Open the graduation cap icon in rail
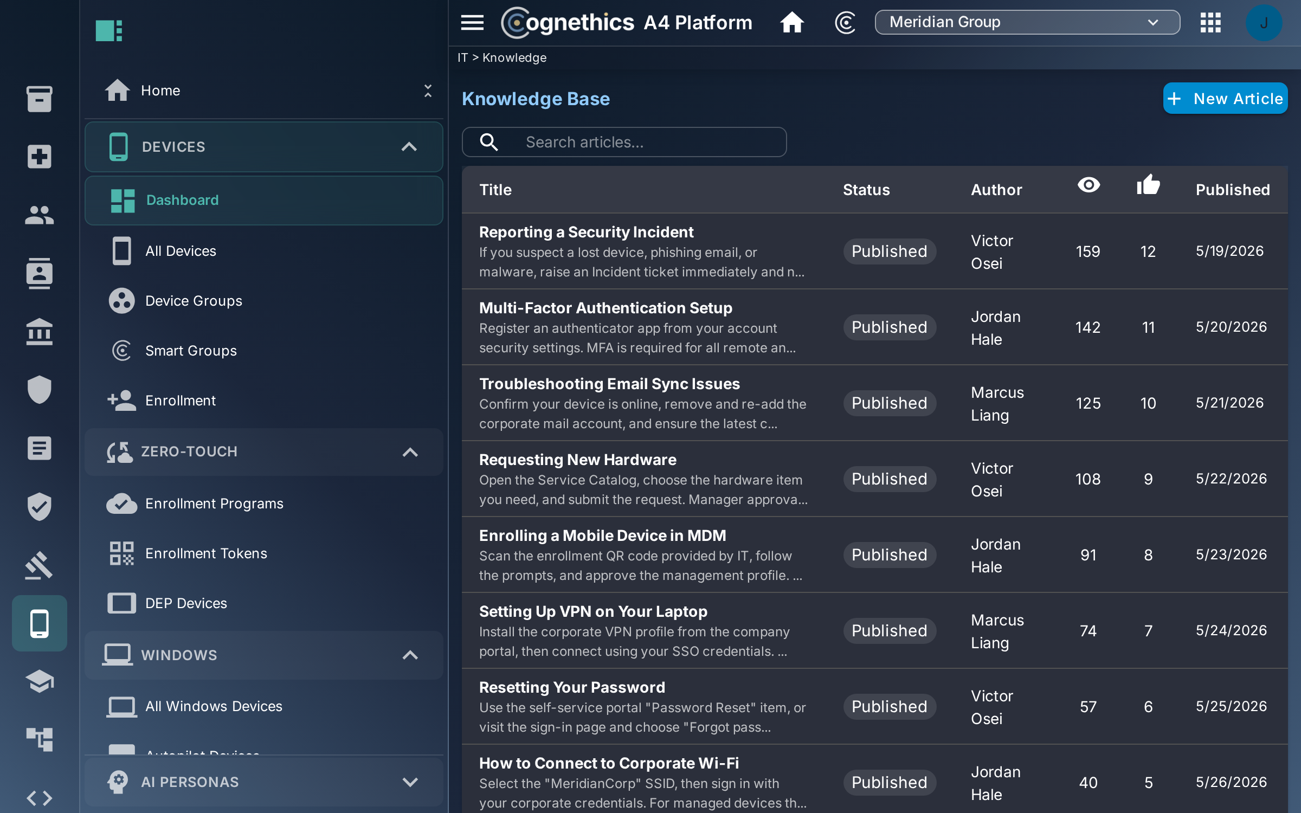1301x813 pixels. tap(39, 681)
